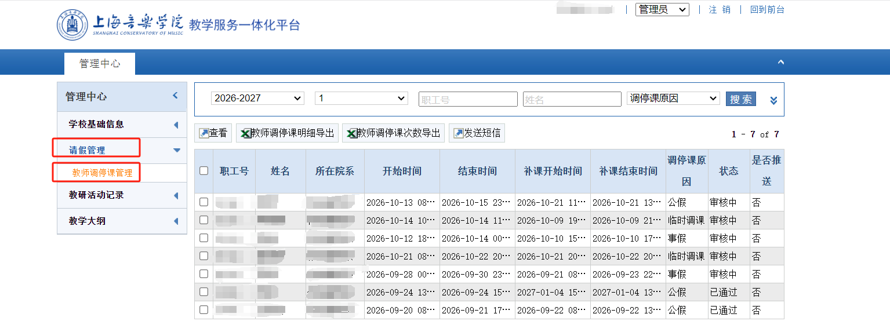Click the 姓名 input field
The width and height of the screenshot is (890, 332).
pos(572,99)
